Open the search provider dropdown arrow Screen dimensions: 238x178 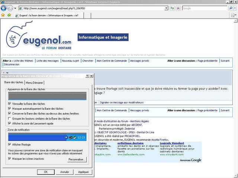coord(235,8)
